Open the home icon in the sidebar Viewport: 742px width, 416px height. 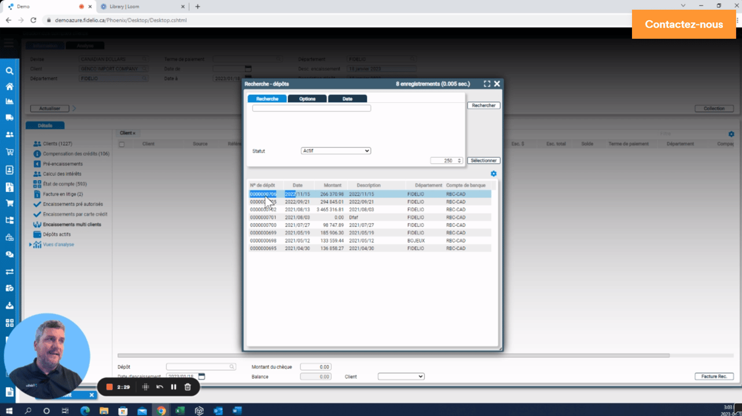coord(9,87)
